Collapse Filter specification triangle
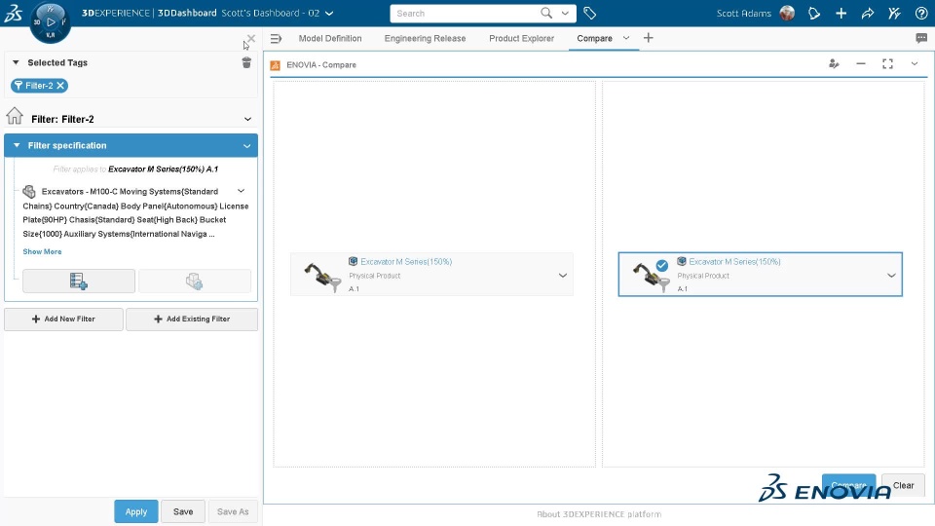Viewport: 935px width, 526px height. [x=17, y=145]
